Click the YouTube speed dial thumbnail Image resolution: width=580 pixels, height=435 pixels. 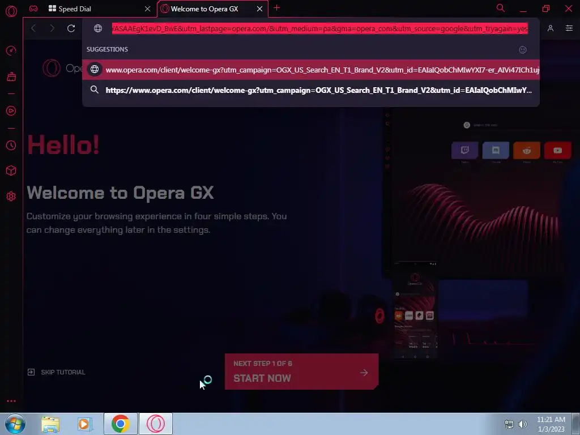[558, 150]
